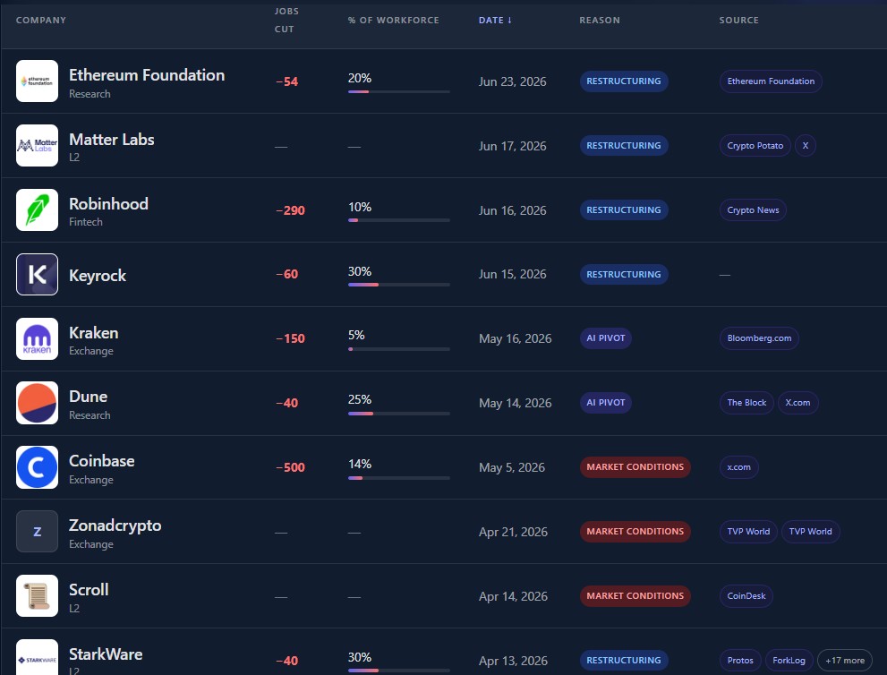Click Market Conditions tag on Coinbase row
The width and height of the screenshot is (887, 675).
click(x=635, y=467)
